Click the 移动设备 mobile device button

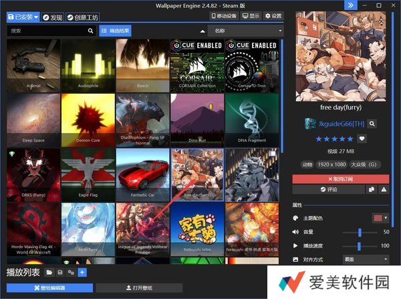224,16
